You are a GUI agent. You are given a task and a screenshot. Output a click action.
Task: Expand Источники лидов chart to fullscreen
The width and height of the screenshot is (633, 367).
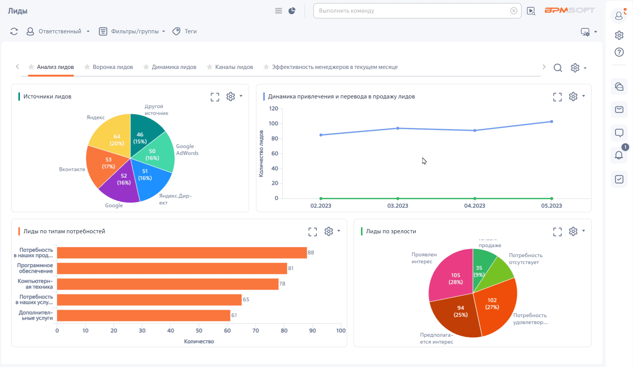pos(215,97)
